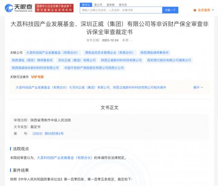Open 深圳正威（集团）有限公司 company tag
This screenshot has width=218, height=186.
click(77, 60)
